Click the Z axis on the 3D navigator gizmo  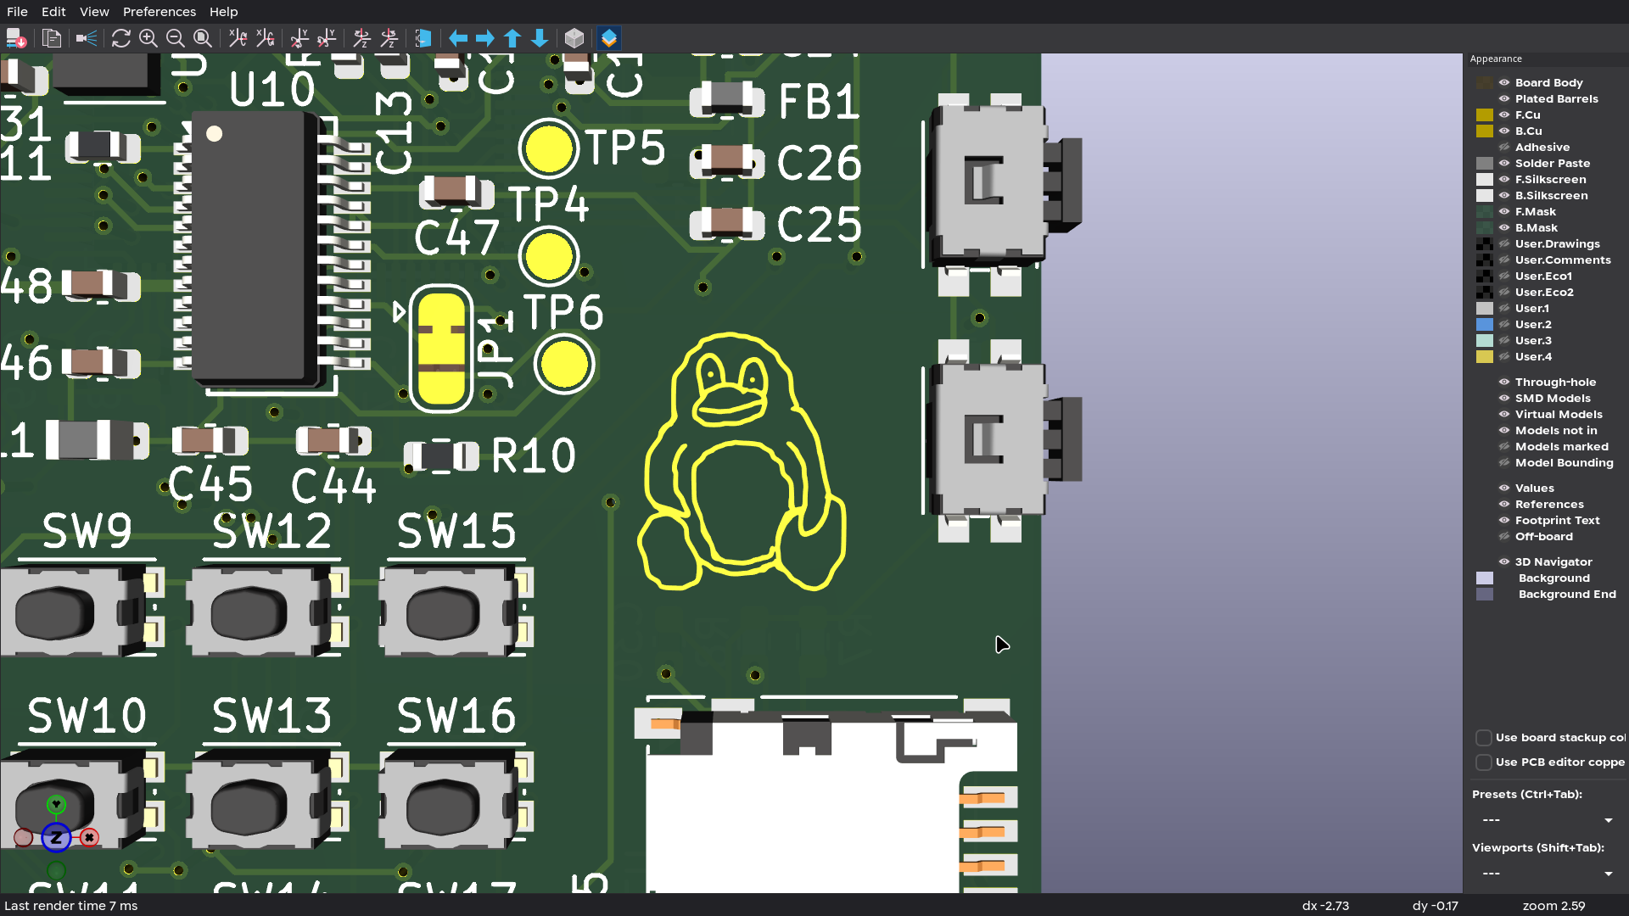click(56, 838)
